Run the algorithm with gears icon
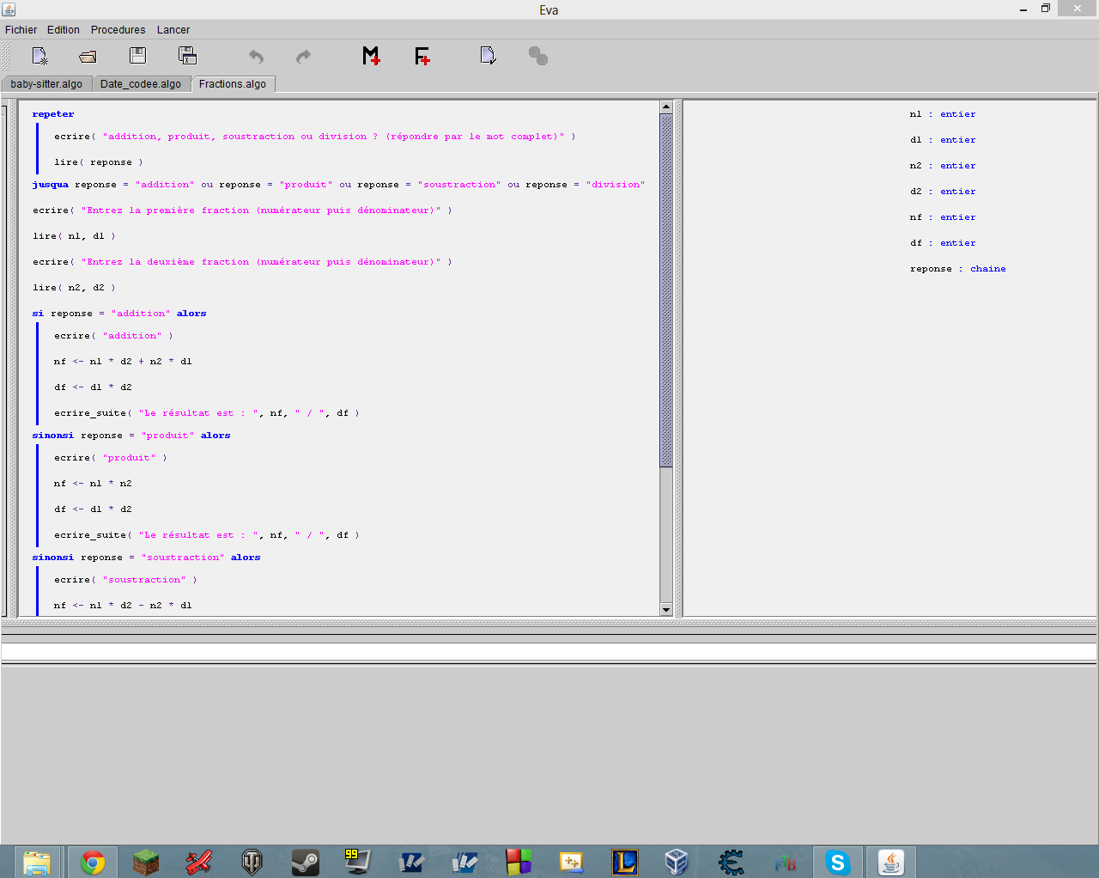Screen dimensions: 1099x878 pyautogui.click(x=537, y=57)
